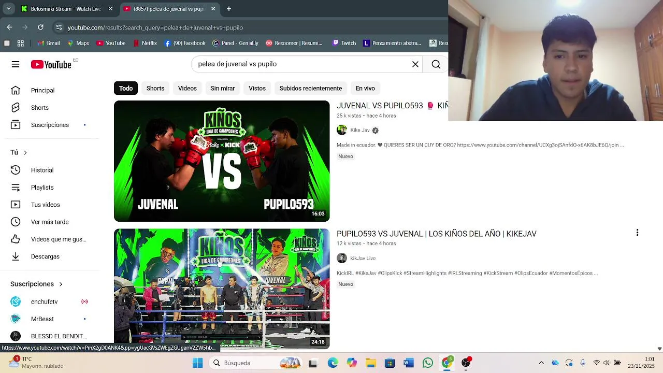This screenshot has width=663, height=373.
Task: Go to YouTube home via the logo
Action: [51, 64]
